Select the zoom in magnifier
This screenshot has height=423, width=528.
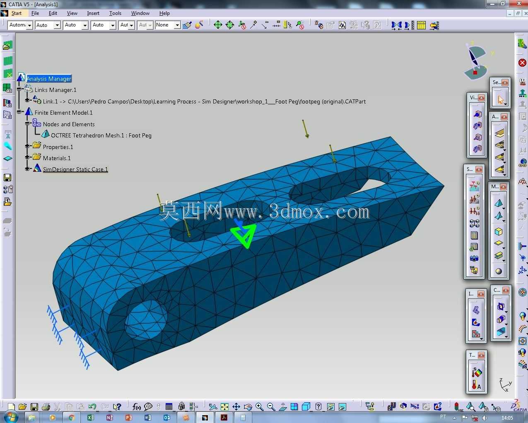coord(259,407)
